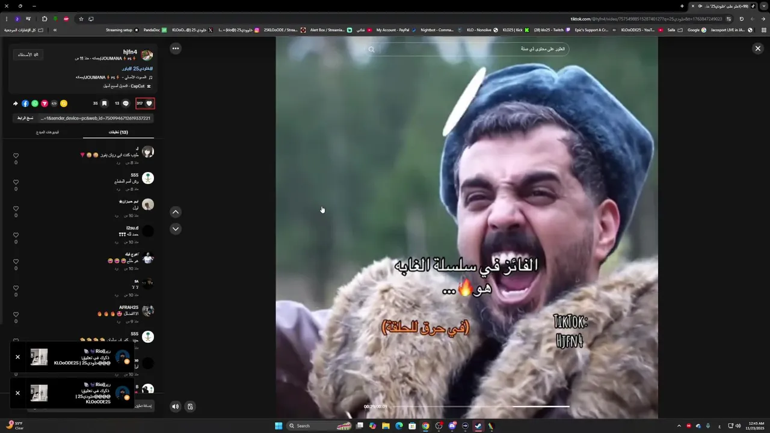Open the hjfn4 profile avatar
The width and height of the screenshot is (770, 433).
click(x=147, y=55)
